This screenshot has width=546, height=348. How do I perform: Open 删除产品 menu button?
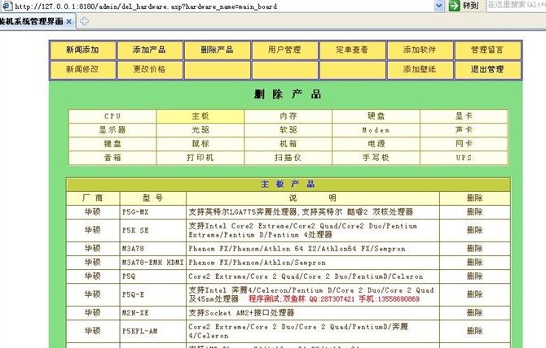[217, 50]
